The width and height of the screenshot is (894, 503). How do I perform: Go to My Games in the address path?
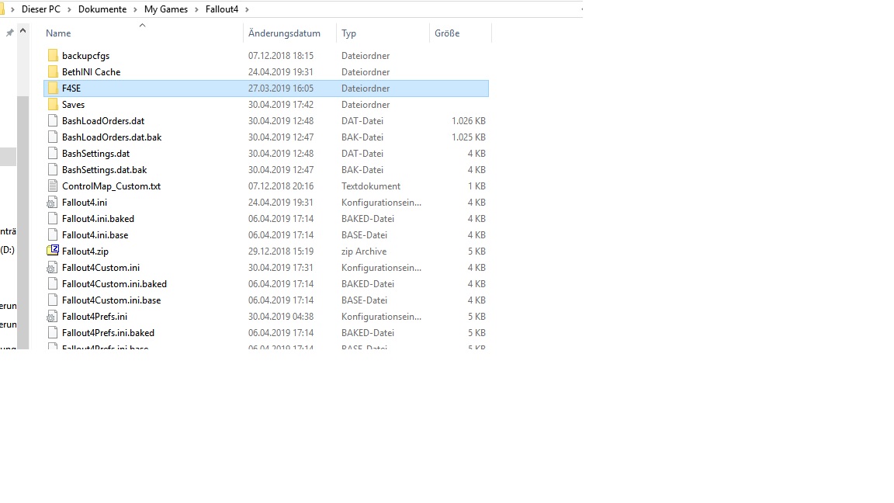coord(166,9)
